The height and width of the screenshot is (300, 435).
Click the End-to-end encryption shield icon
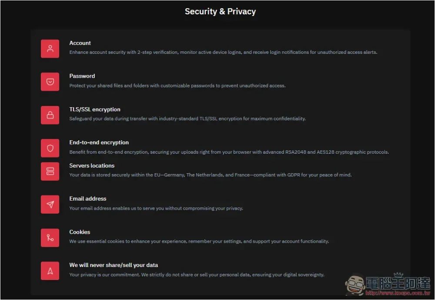[50, 148]
